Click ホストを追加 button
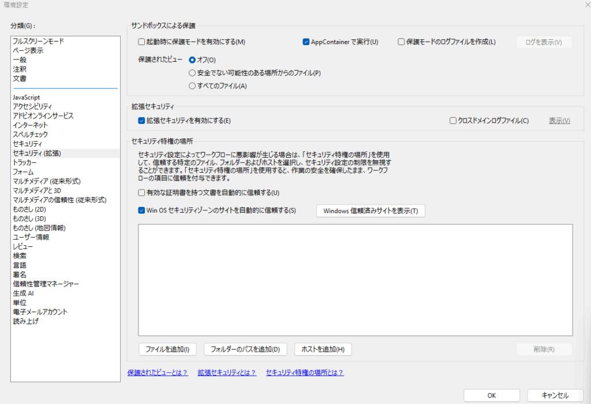This screenshot has height=404, width=591. click(323, 349)
